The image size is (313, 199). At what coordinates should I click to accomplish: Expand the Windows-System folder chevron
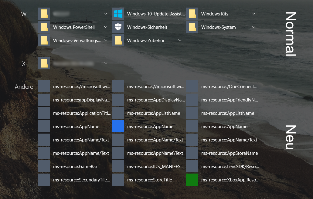pos(254,27)
